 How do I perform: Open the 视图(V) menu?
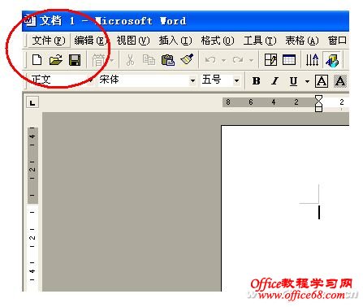(x=133, y=41)
